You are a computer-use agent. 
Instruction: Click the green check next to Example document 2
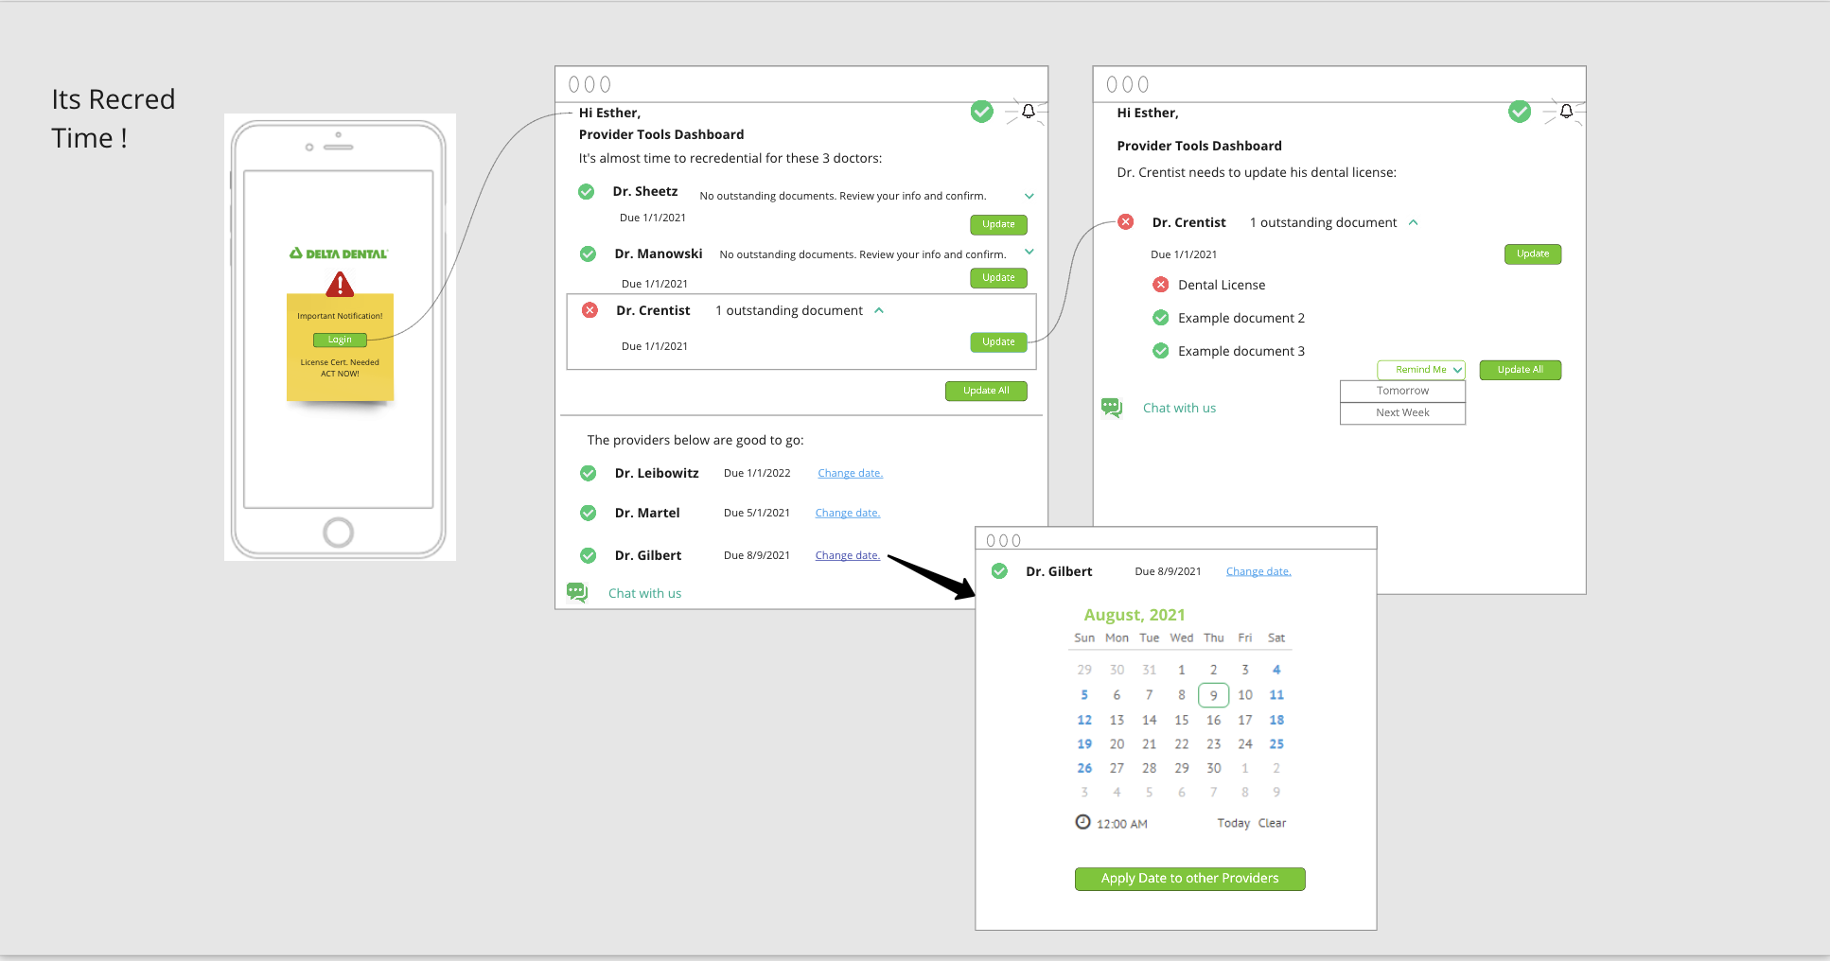[x=1161, y=318]
